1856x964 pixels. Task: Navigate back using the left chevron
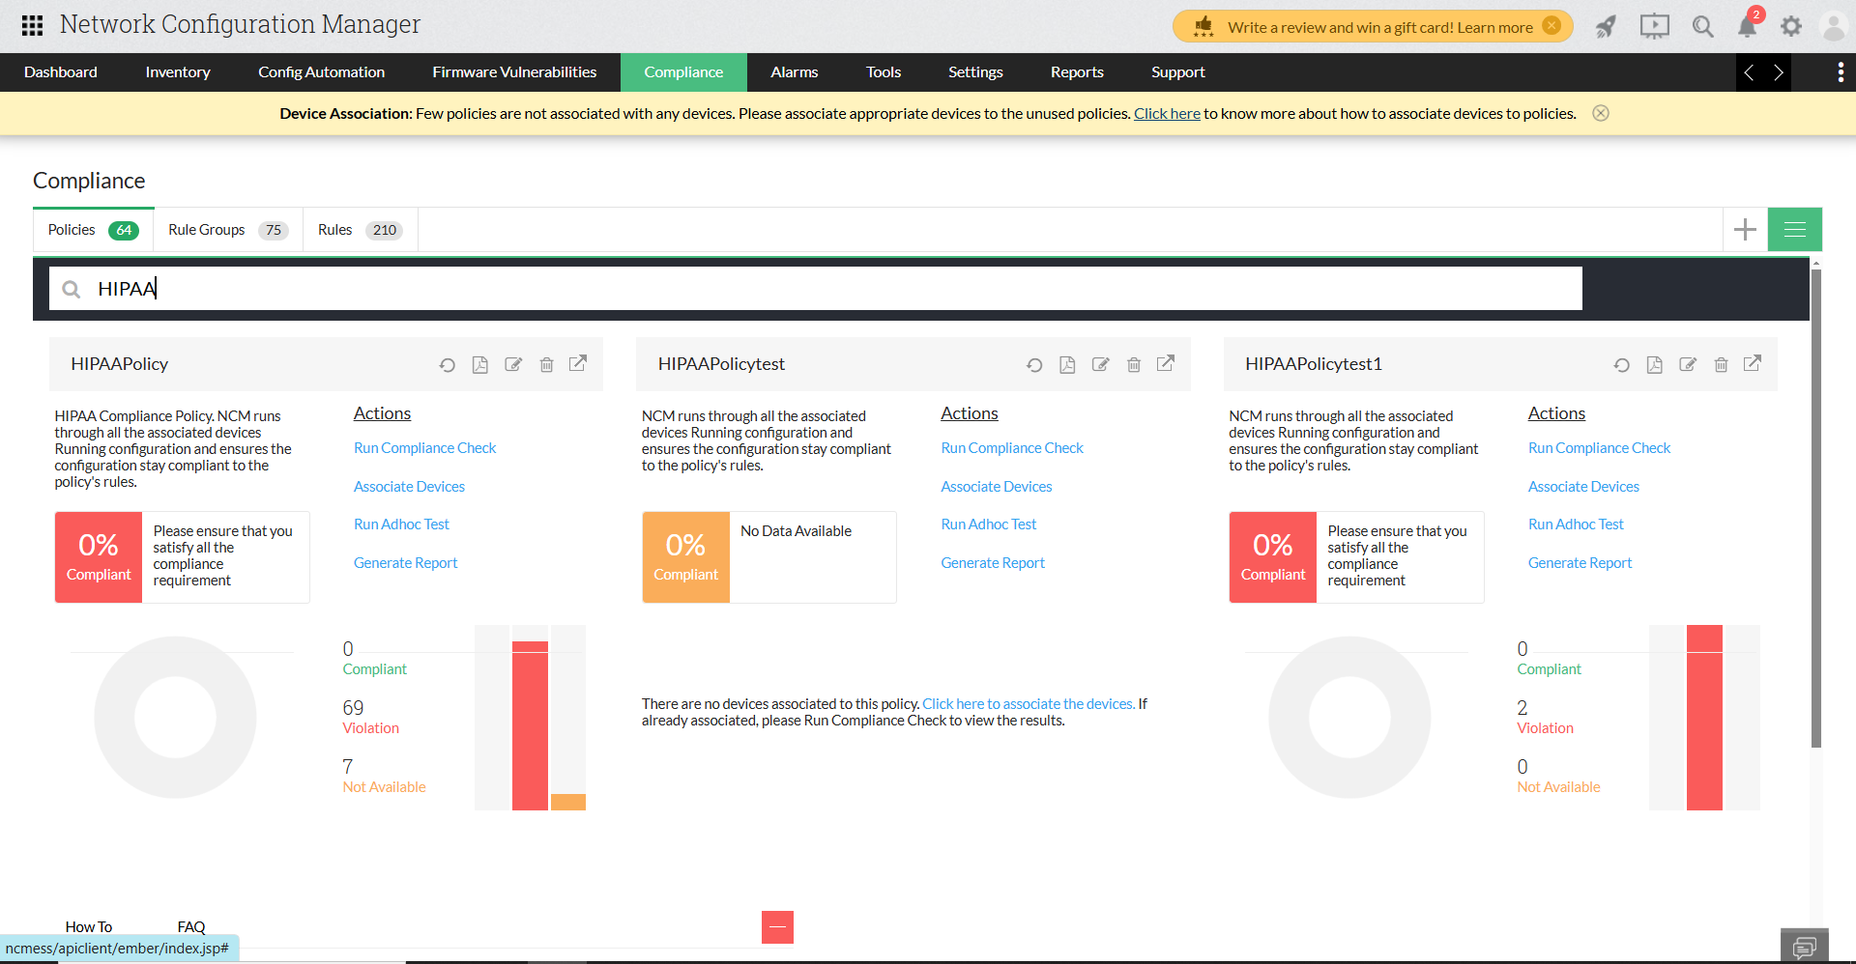tap(1749, 72)
